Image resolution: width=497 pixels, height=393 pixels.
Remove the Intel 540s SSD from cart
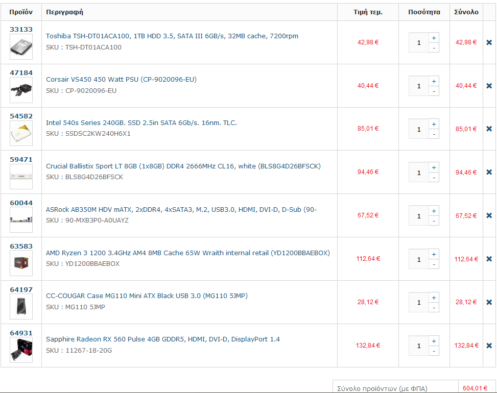(489, 129)
